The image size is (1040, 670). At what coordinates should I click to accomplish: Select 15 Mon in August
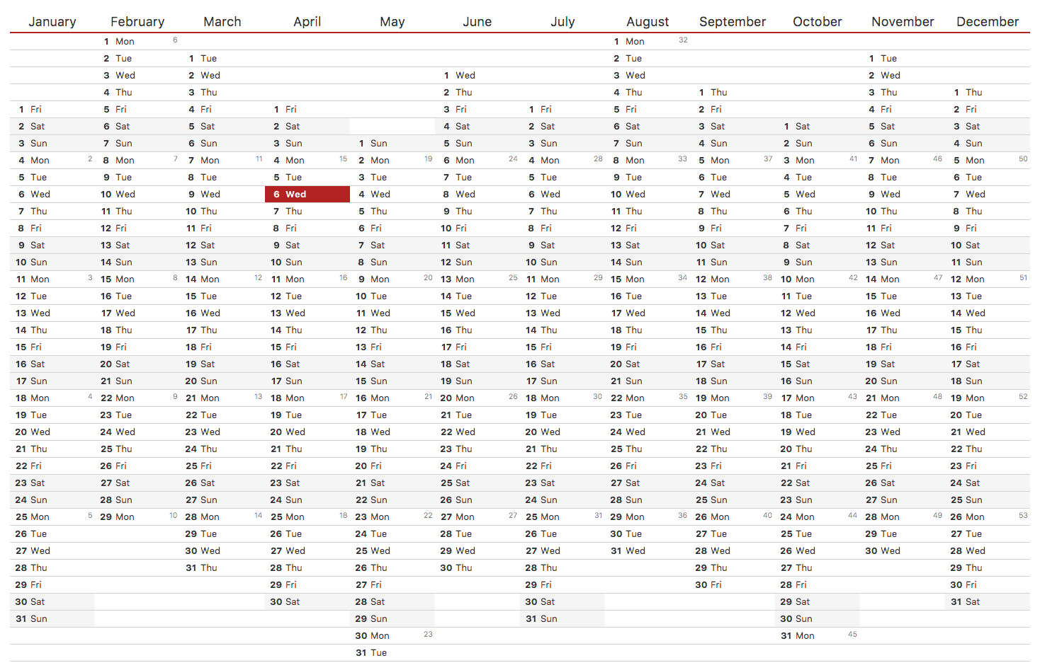pyautogui.click(x=648, y=279)
